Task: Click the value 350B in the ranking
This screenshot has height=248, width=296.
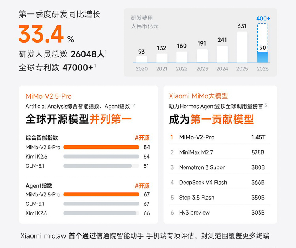Action: (258, 197)
